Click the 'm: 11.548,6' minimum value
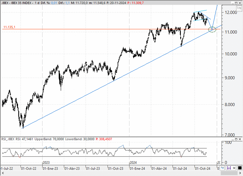 pos(97,3)
